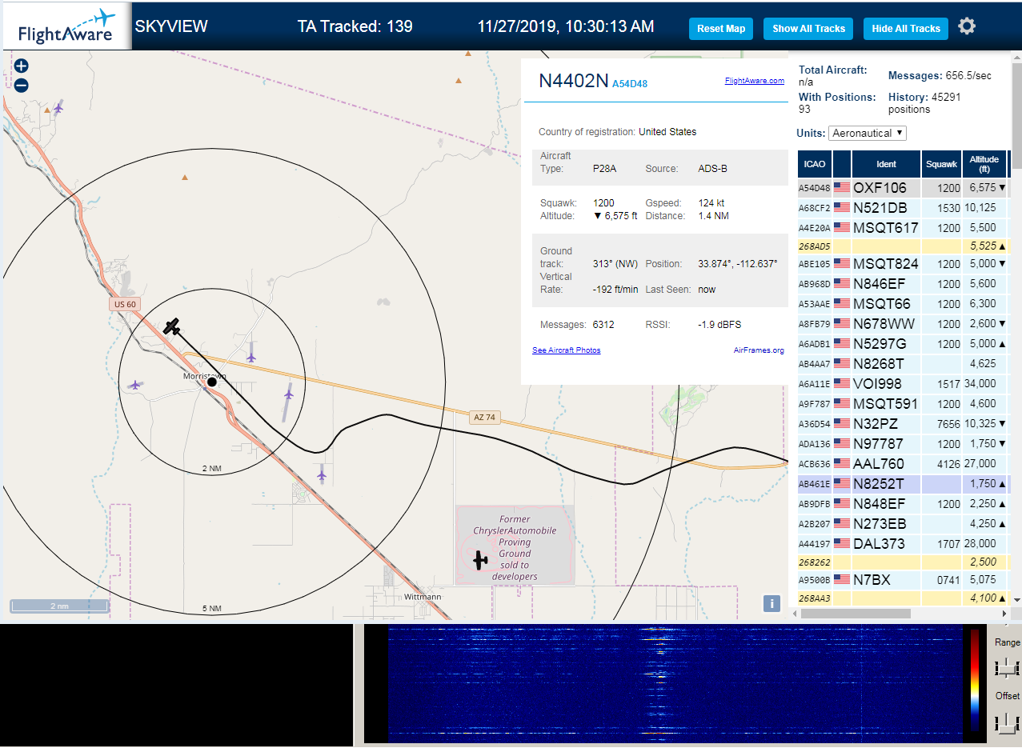Viewport: 1022px width, 748px height.
Task: Click Hide All Tracks button
Action: click(x=906, y=29)
